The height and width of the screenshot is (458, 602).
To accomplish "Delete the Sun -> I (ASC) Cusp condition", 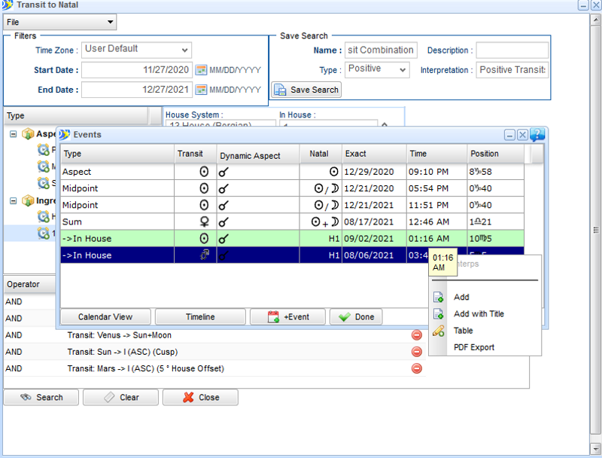I will click(x=416, y=352).
